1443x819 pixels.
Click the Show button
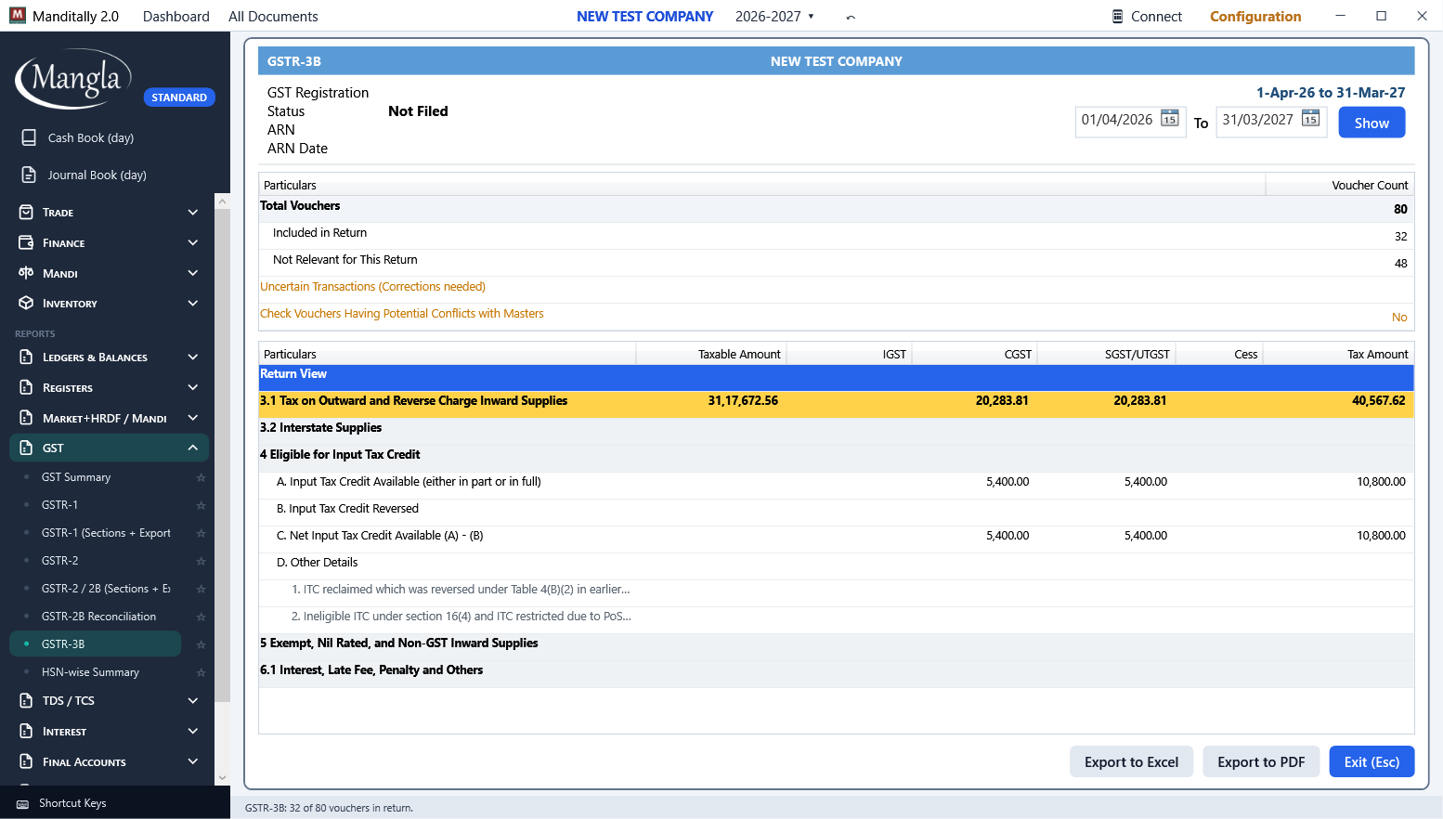(1371, 123)
